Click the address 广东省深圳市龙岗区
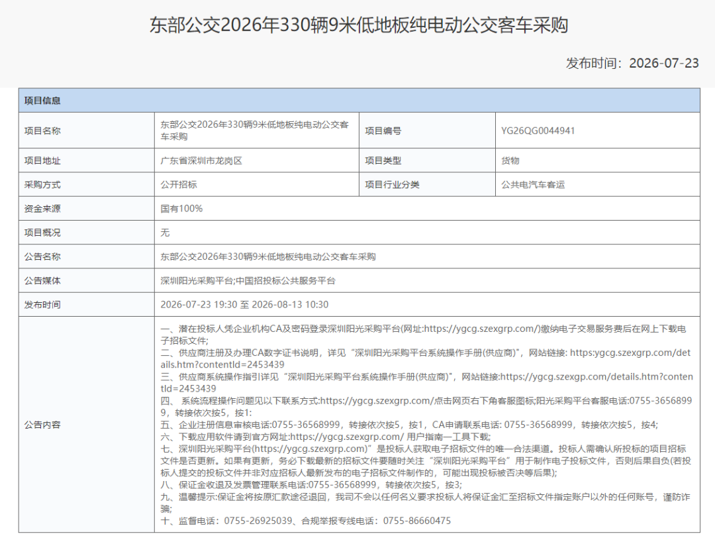This screenshot has width=715, height=536. tap(201, 160)
